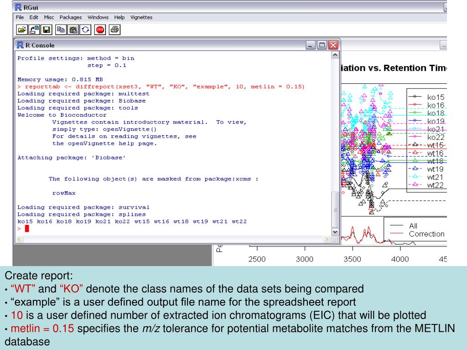Click the R Console title bar icon
This screenshot has width=467, height=350.
[x=20, y=45]
